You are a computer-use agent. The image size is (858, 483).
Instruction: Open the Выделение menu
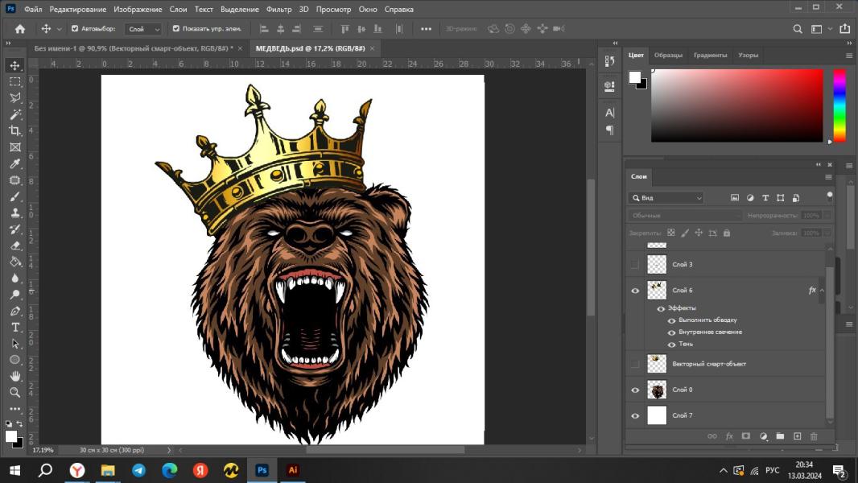click(240, 10)
